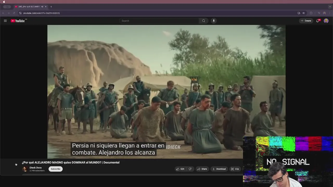Screen dimensions: 333x187
Task: Start voice search with microphone icon
Action: tap(214, 21)
